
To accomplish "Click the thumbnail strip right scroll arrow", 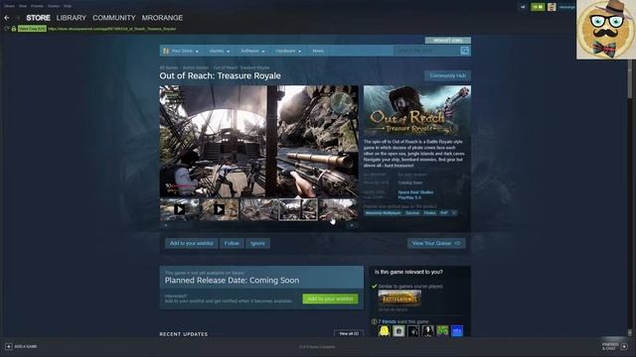I will pos(352,225).
